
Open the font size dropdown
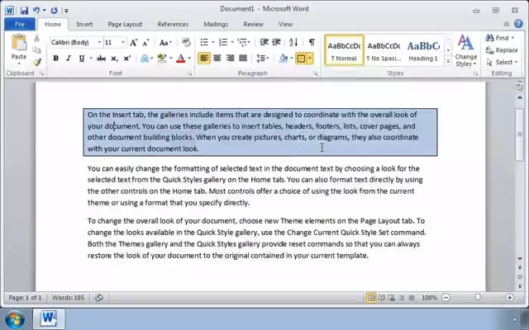[123, 42]
